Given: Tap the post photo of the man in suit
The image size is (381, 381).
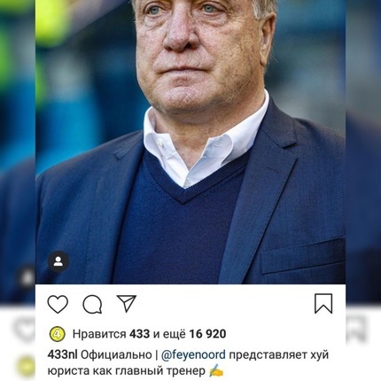Looking at the screenshot, I should [x=190, y=142].
